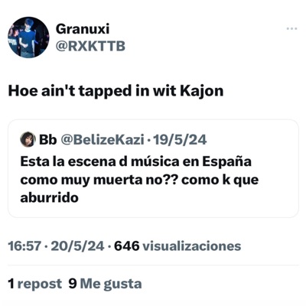
Task: Click the Me gusta label
Action: (x=111, y=284)
